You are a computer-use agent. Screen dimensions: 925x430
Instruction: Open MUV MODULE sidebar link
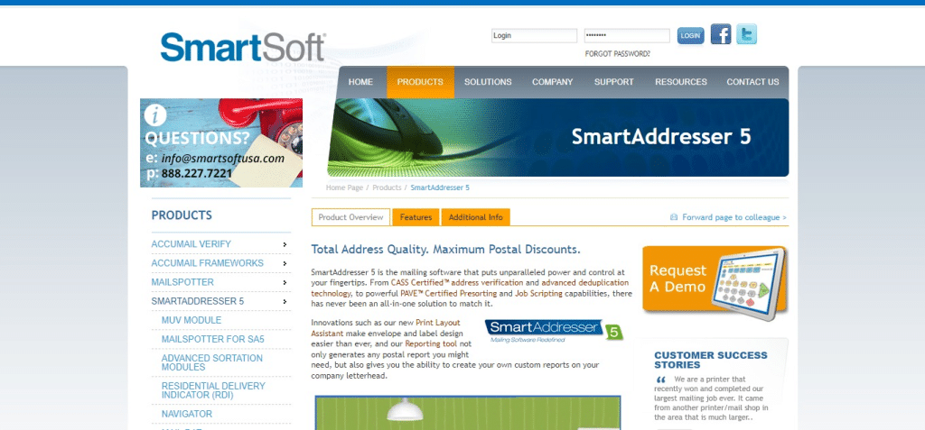[192, 320]
